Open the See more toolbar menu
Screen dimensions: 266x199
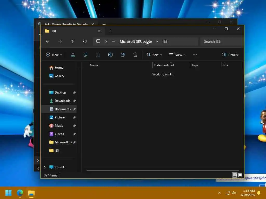[x=195, y=55]
